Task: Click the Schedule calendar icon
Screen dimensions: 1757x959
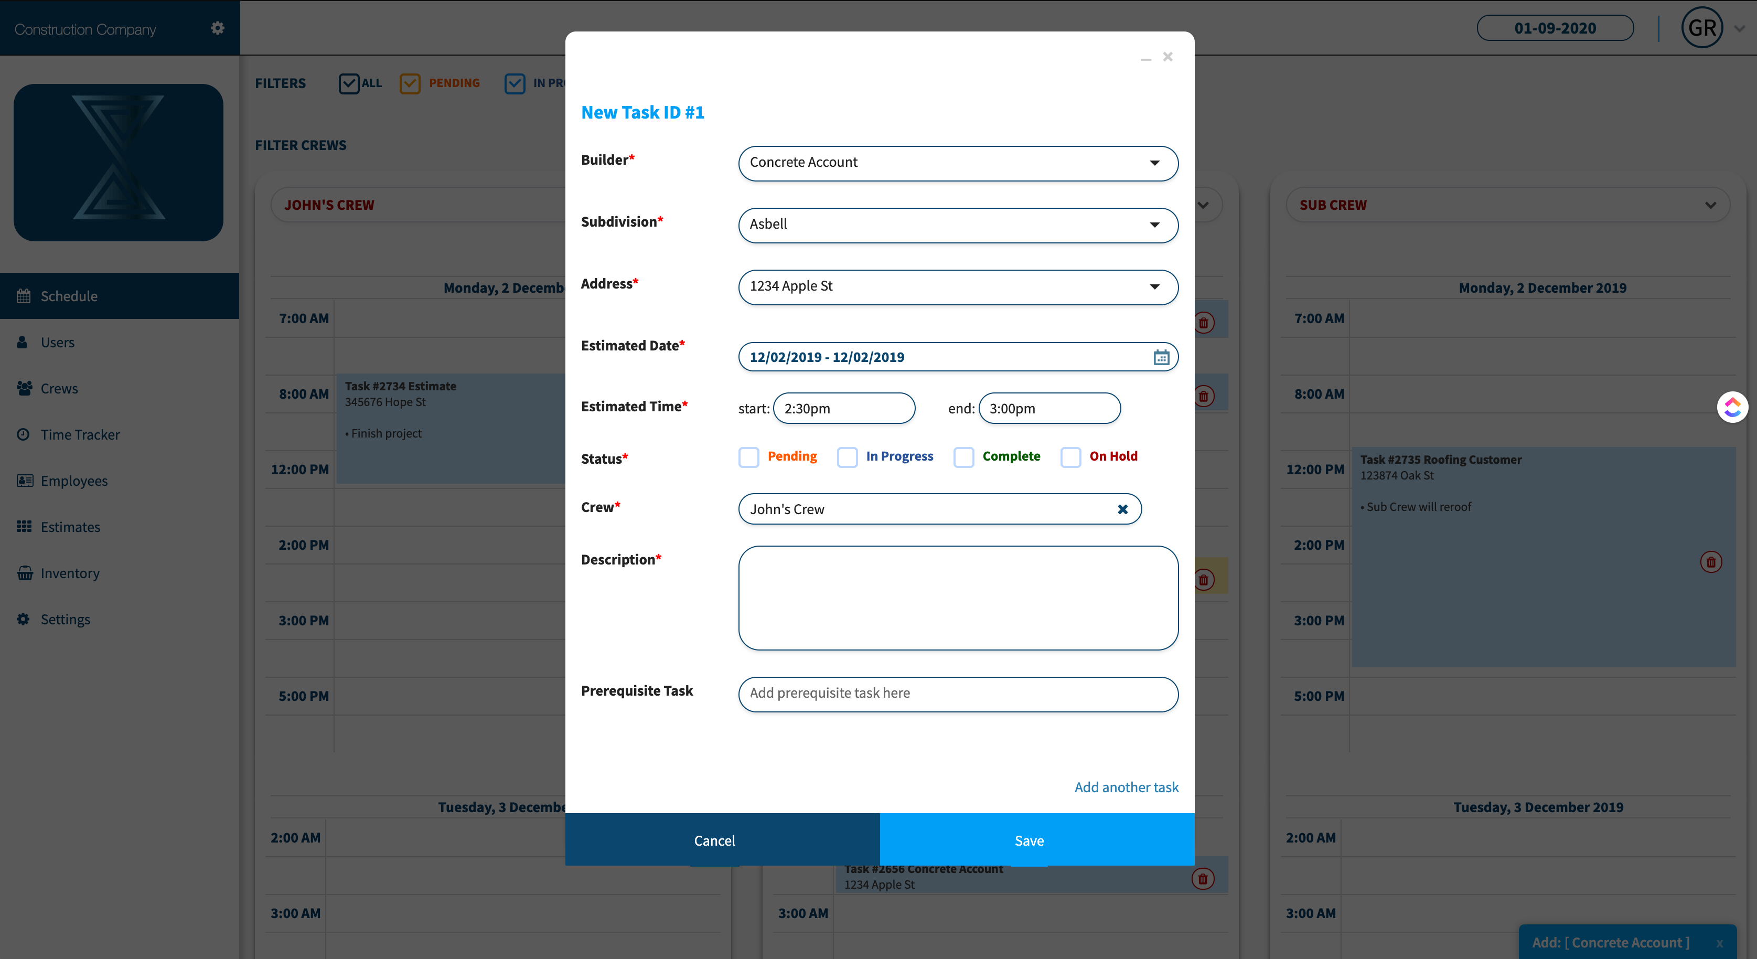Action: [x=24, y=296]
